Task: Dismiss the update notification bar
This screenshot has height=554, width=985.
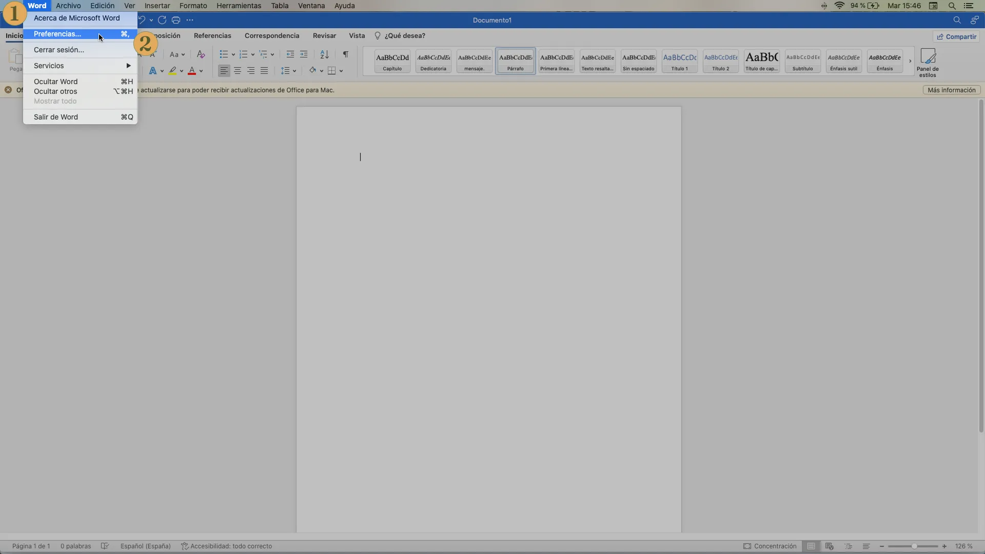Action: click(8, 90)
